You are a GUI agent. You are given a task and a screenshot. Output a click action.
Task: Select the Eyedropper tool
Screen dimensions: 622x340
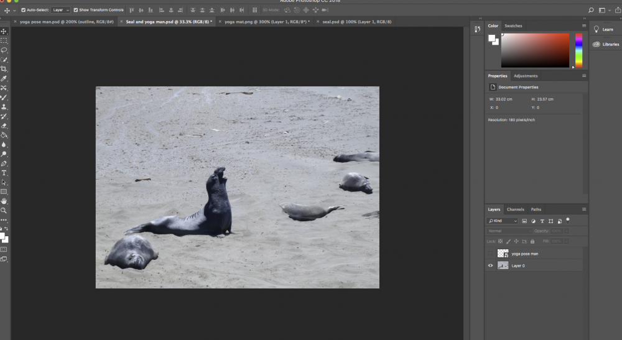coord(4,79)
